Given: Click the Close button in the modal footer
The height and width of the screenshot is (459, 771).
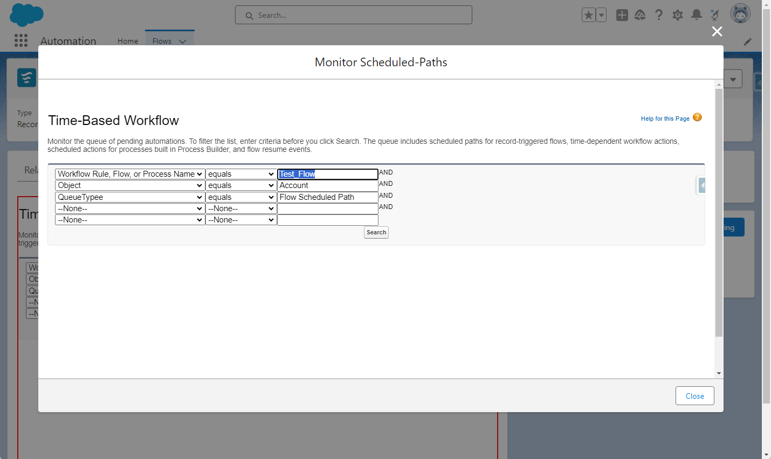Looking at the screenshot, I should [694, 396].
